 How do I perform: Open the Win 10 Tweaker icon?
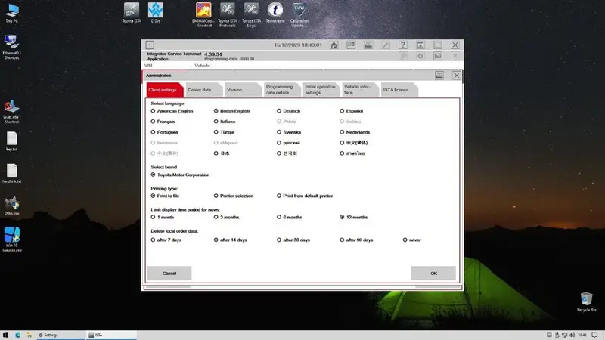pos(11,240)
